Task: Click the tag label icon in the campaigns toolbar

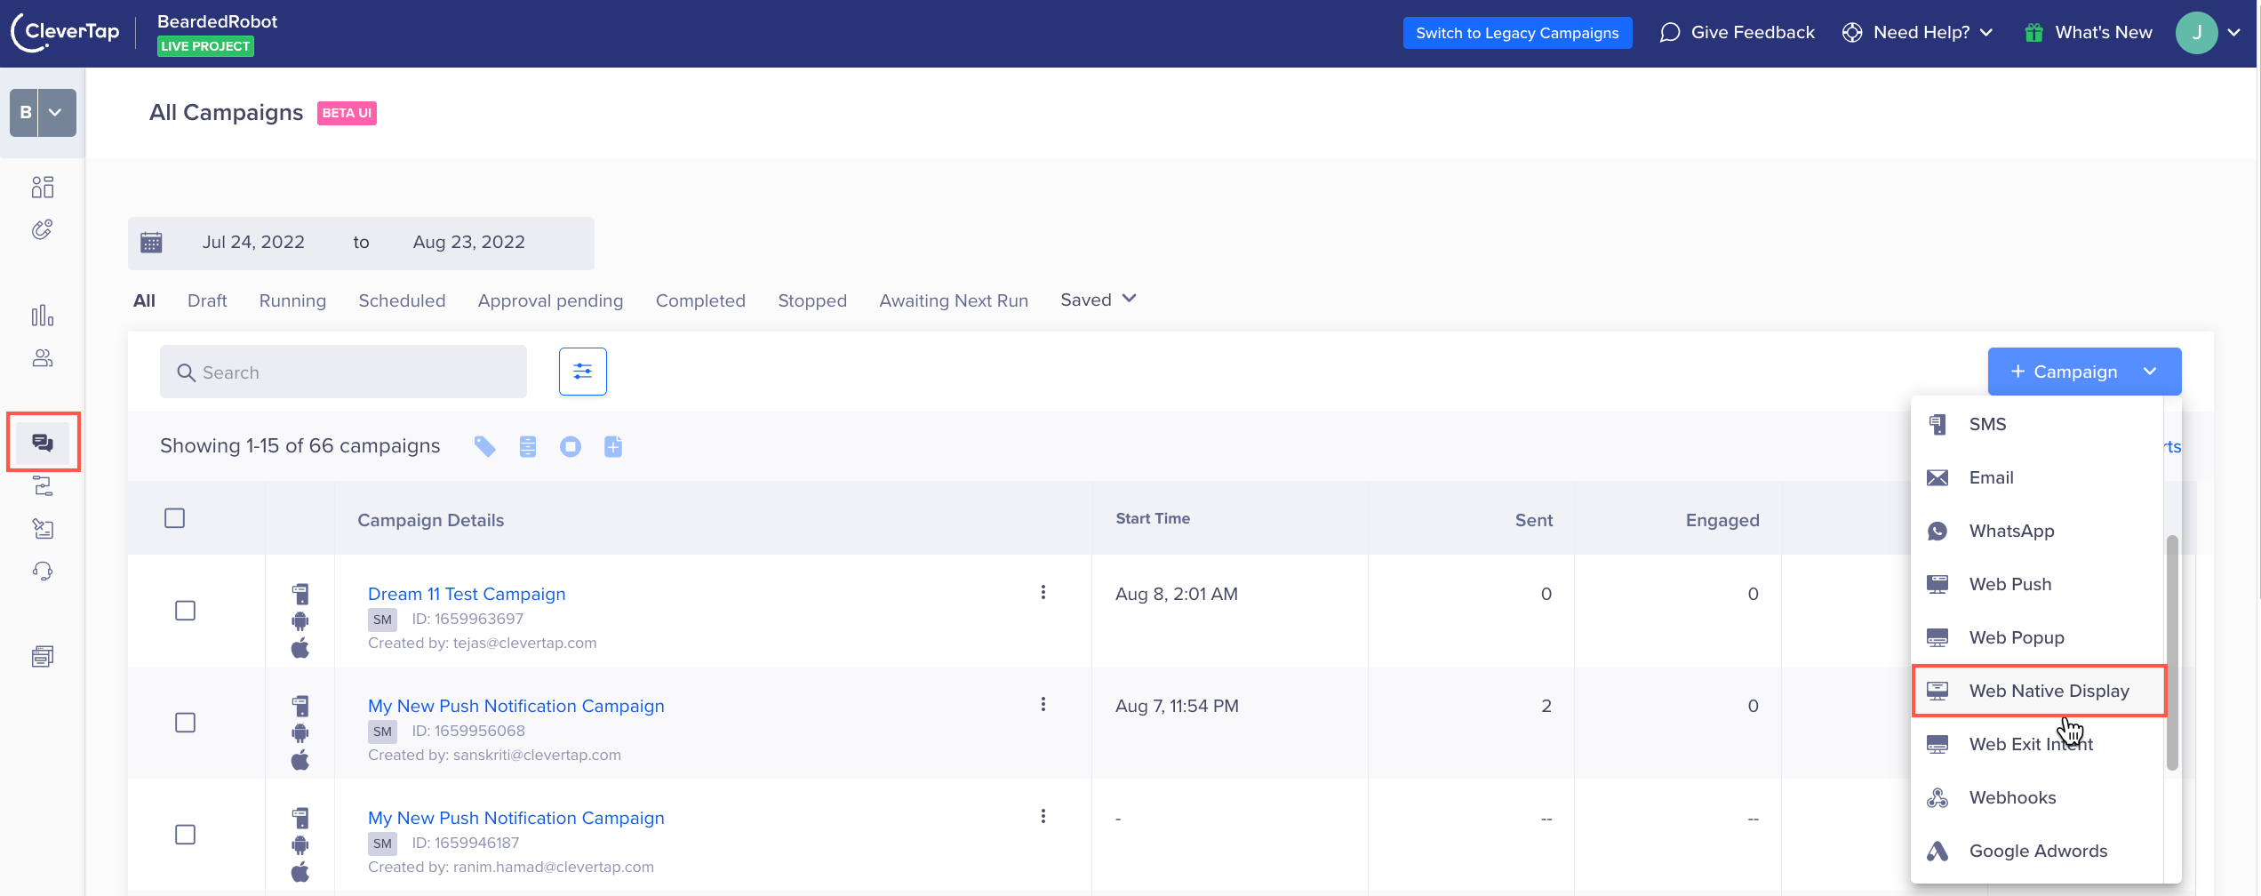Action: [484, 446]
